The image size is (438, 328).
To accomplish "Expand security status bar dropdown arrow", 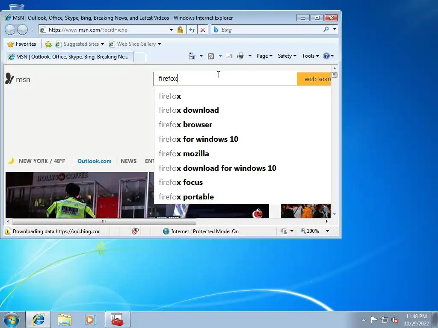I will [292, 231].
